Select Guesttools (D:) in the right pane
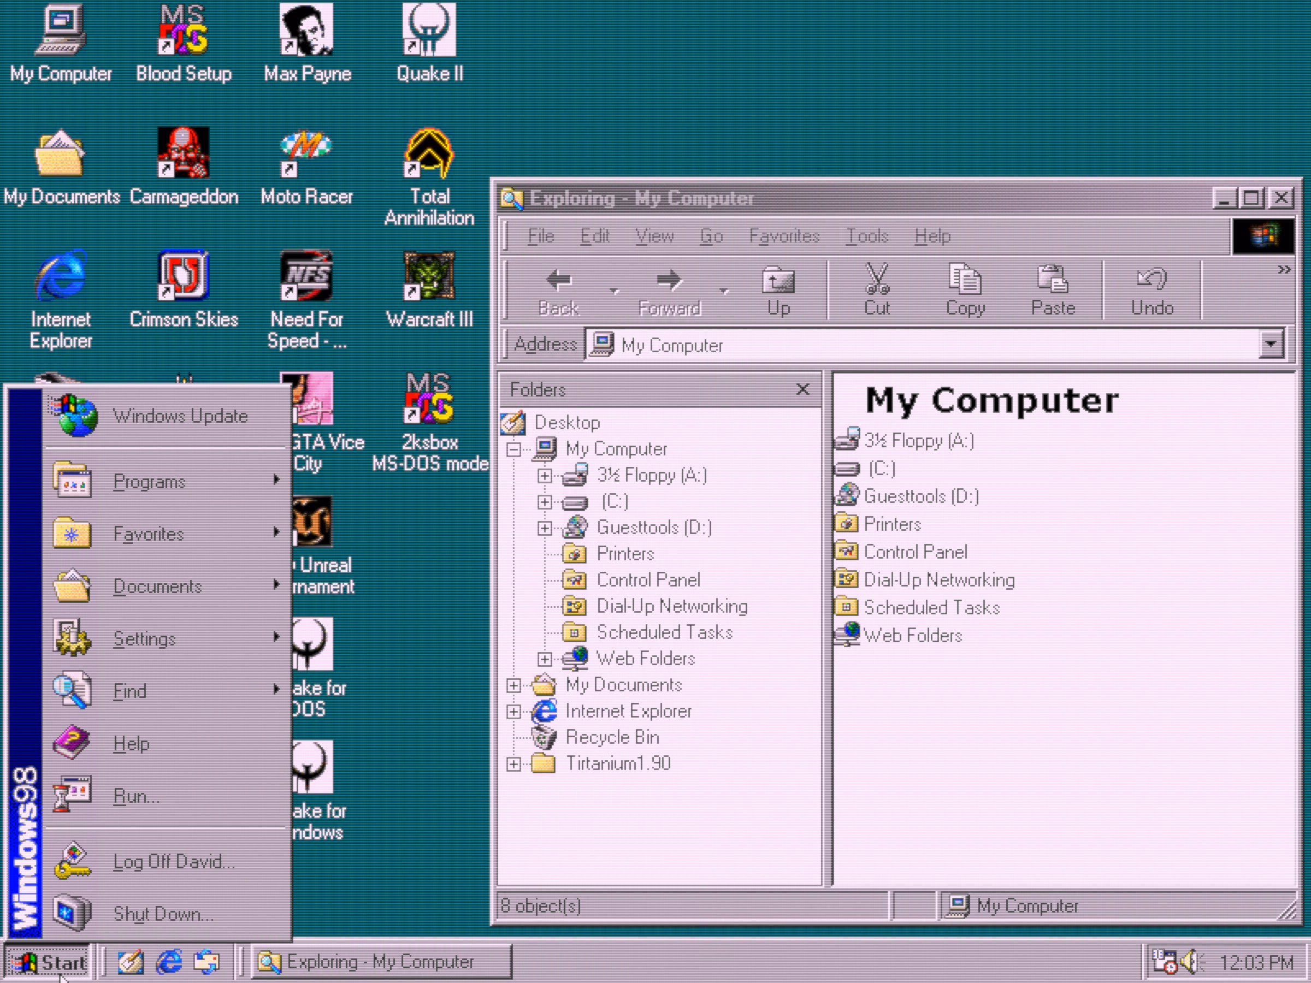Image resolution: width=1311 pixels, height=983 pixels. pos(921,496)
